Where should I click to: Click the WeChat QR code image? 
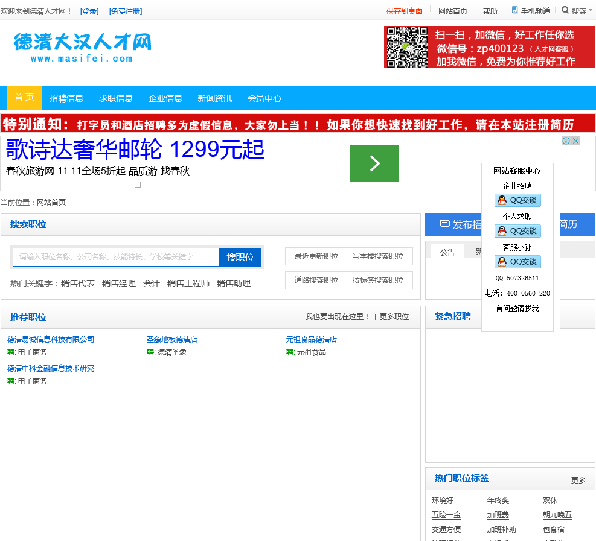407,47
